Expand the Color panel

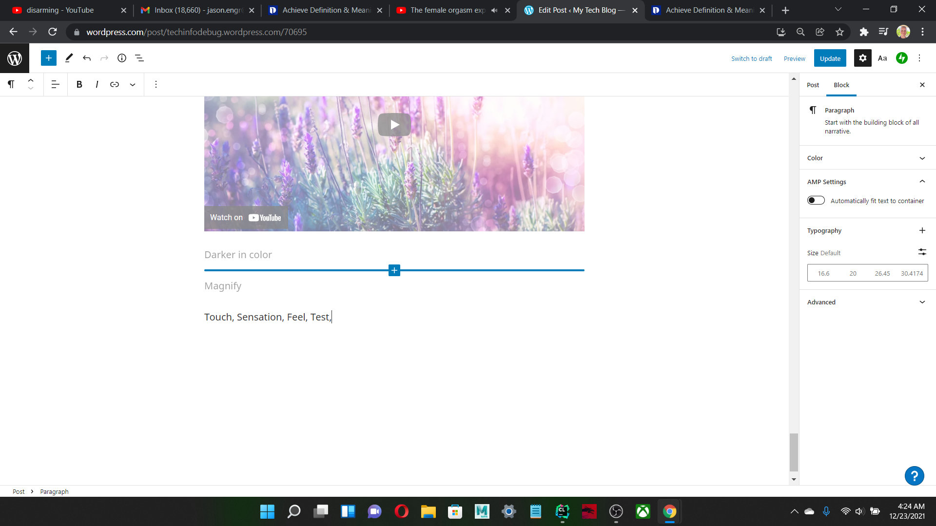[867, 158]
